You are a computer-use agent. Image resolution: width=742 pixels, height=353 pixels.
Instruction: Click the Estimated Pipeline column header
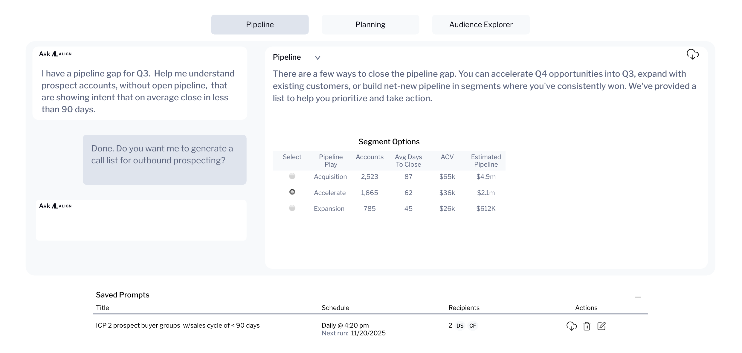(x=486, y=160)
